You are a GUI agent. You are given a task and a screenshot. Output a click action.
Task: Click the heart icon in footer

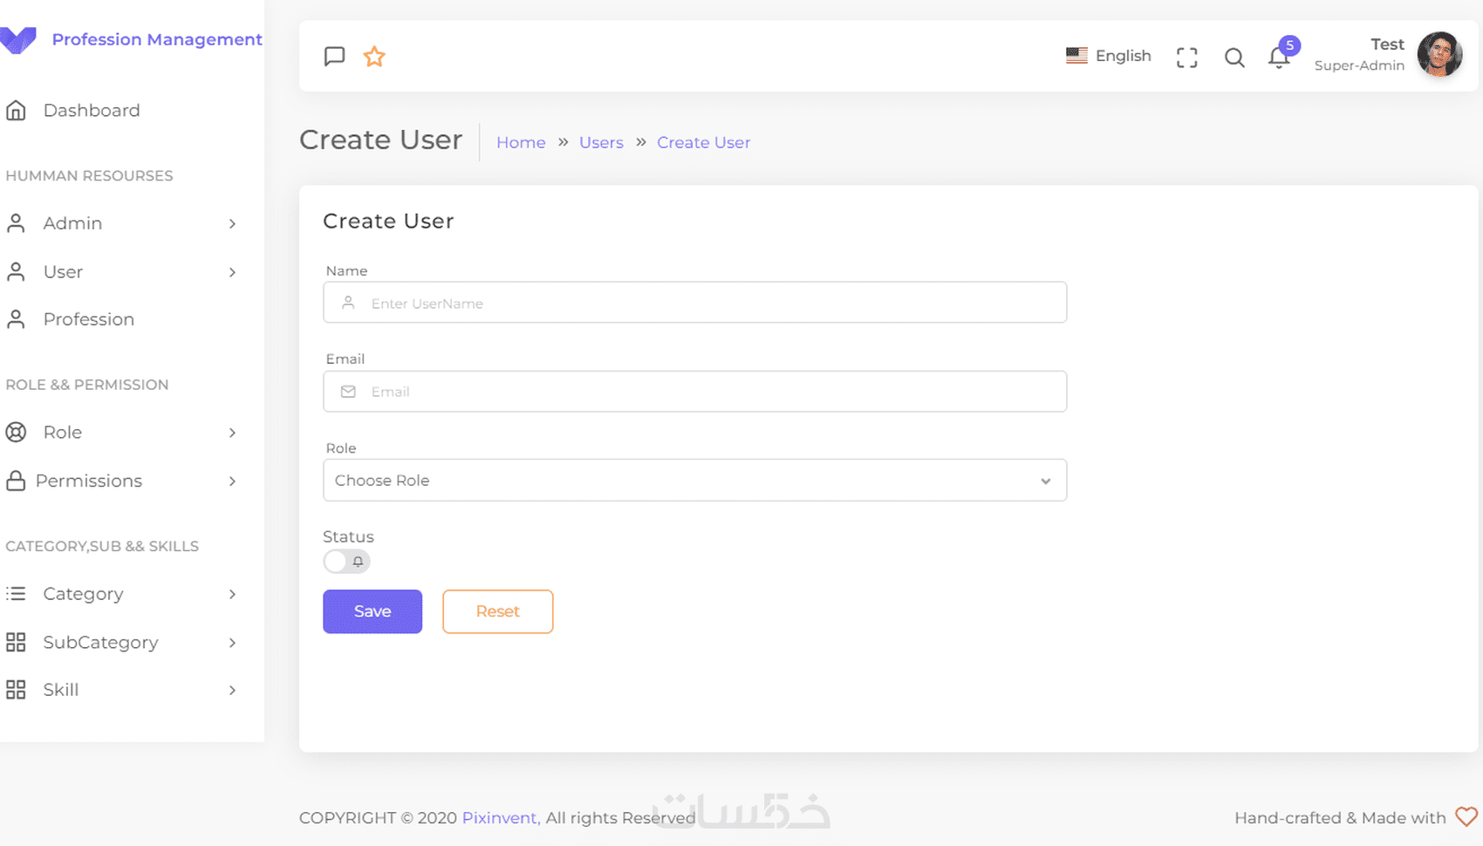[x=1466, y=816]
